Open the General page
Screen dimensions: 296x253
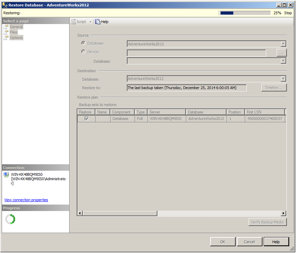click(16, 27)
